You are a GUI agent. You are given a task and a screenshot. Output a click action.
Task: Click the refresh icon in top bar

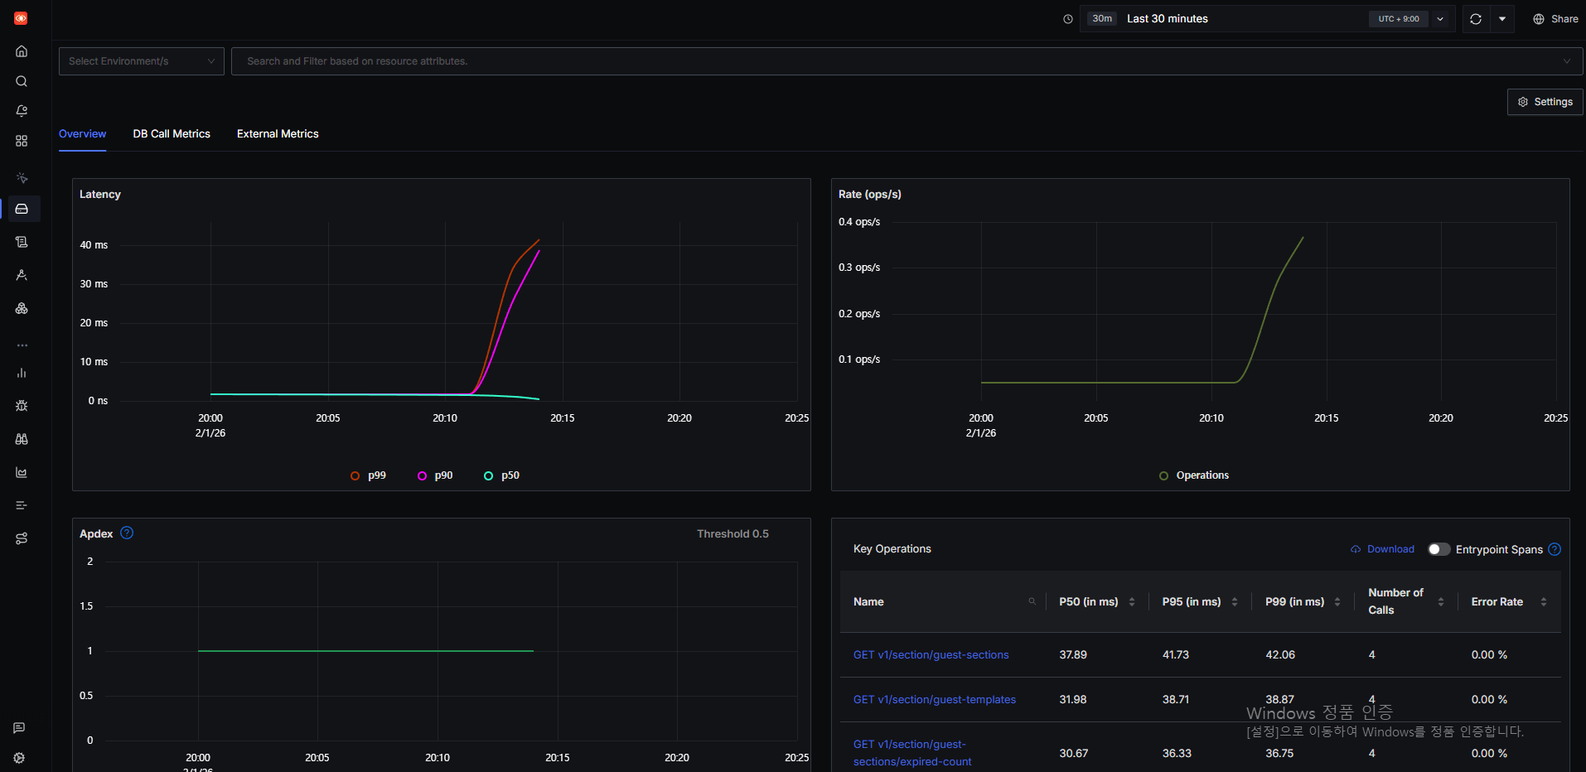pyautogui.click(x=1475, y=19)
